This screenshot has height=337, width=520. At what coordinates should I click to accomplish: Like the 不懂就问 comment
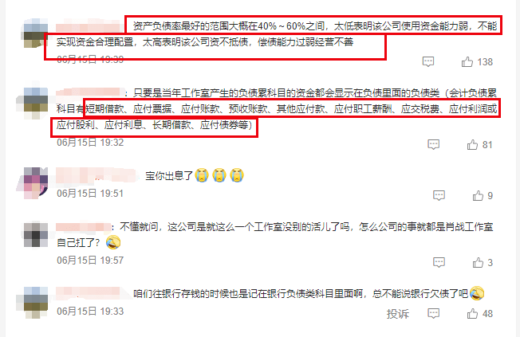tap(478, 263)
